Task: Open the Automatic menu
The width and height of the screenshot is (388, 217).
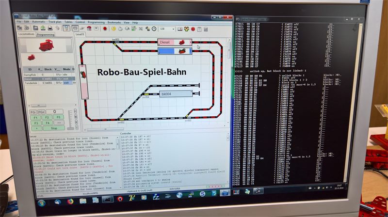Action: coord(39,22)
